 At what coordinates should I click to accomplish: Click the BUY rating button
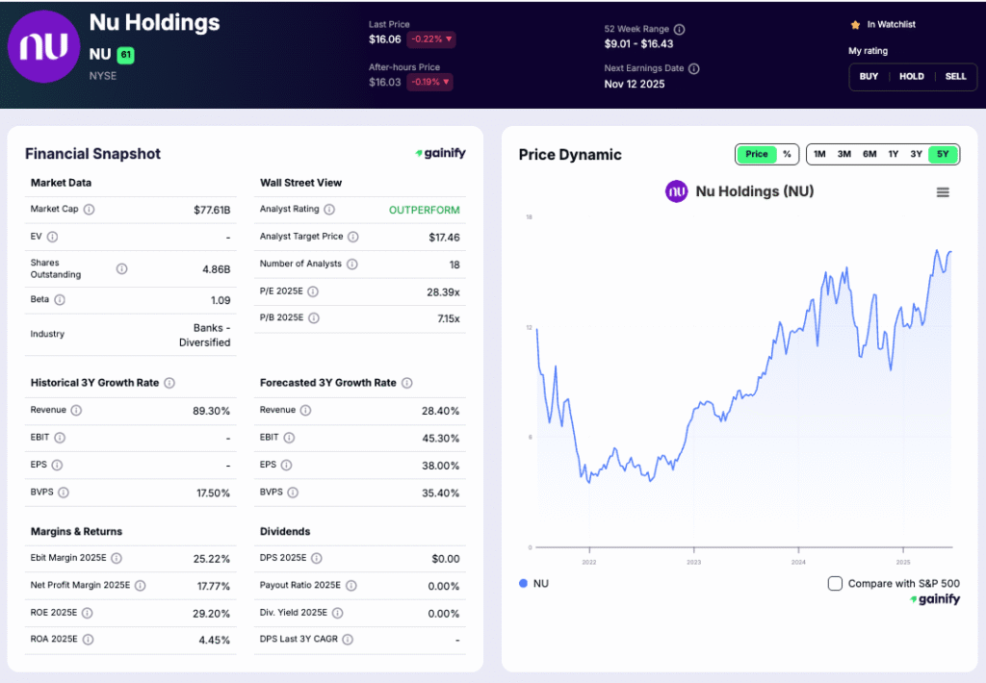coord(869,76)
